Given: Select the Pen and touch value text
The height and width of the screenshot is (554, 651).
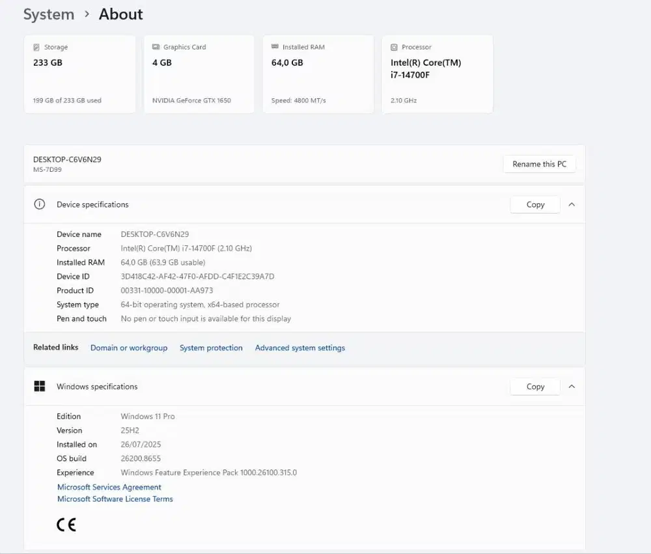Looking at the screenshot, I should 206,318.
